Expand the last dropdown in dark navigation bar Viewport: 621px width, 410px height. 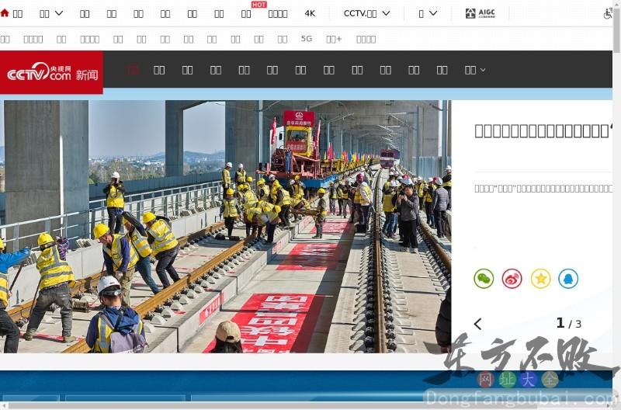(x=475, y=70)
